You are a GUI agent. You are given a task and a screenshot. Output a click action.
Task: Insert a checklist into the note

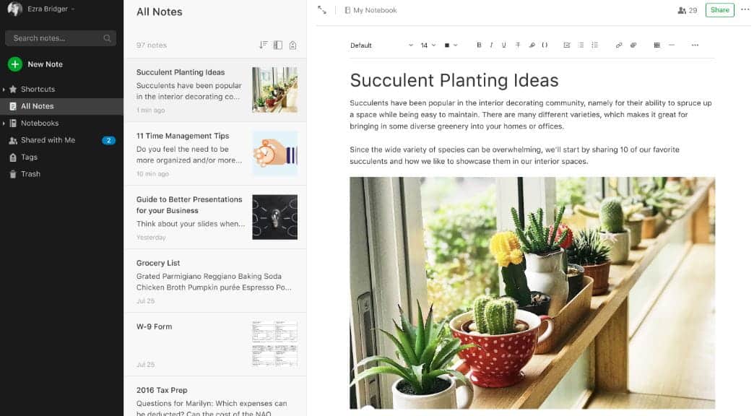[566, 45]
